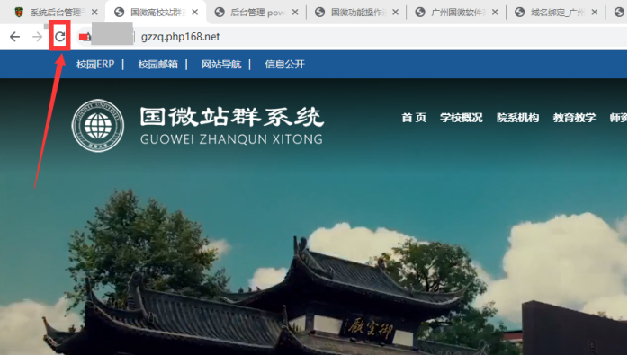Click the round university logo emblem
The height and width of the screenshot is (355, 628).
point(98,126)
